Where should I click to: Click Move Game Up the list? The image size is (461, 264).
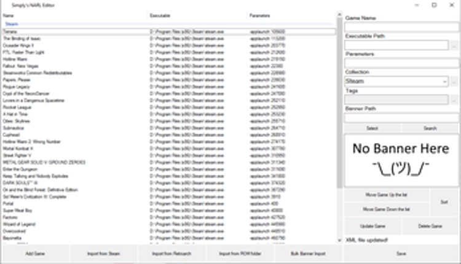387,195
